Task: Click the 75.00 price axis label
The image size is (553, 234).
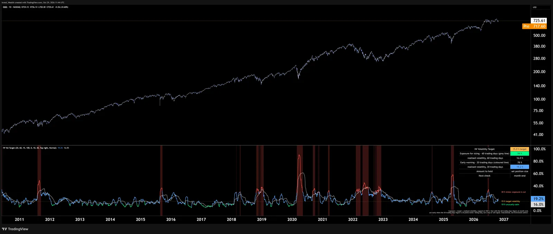Action: (538, 111)
